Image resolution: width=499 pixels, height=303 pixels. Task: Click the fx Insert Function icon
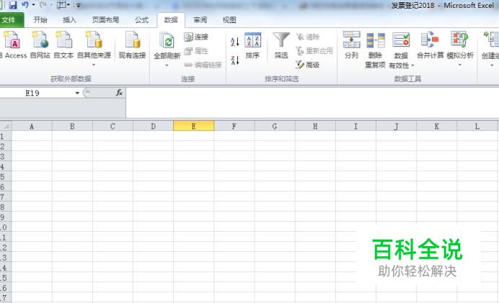(119, 92)
